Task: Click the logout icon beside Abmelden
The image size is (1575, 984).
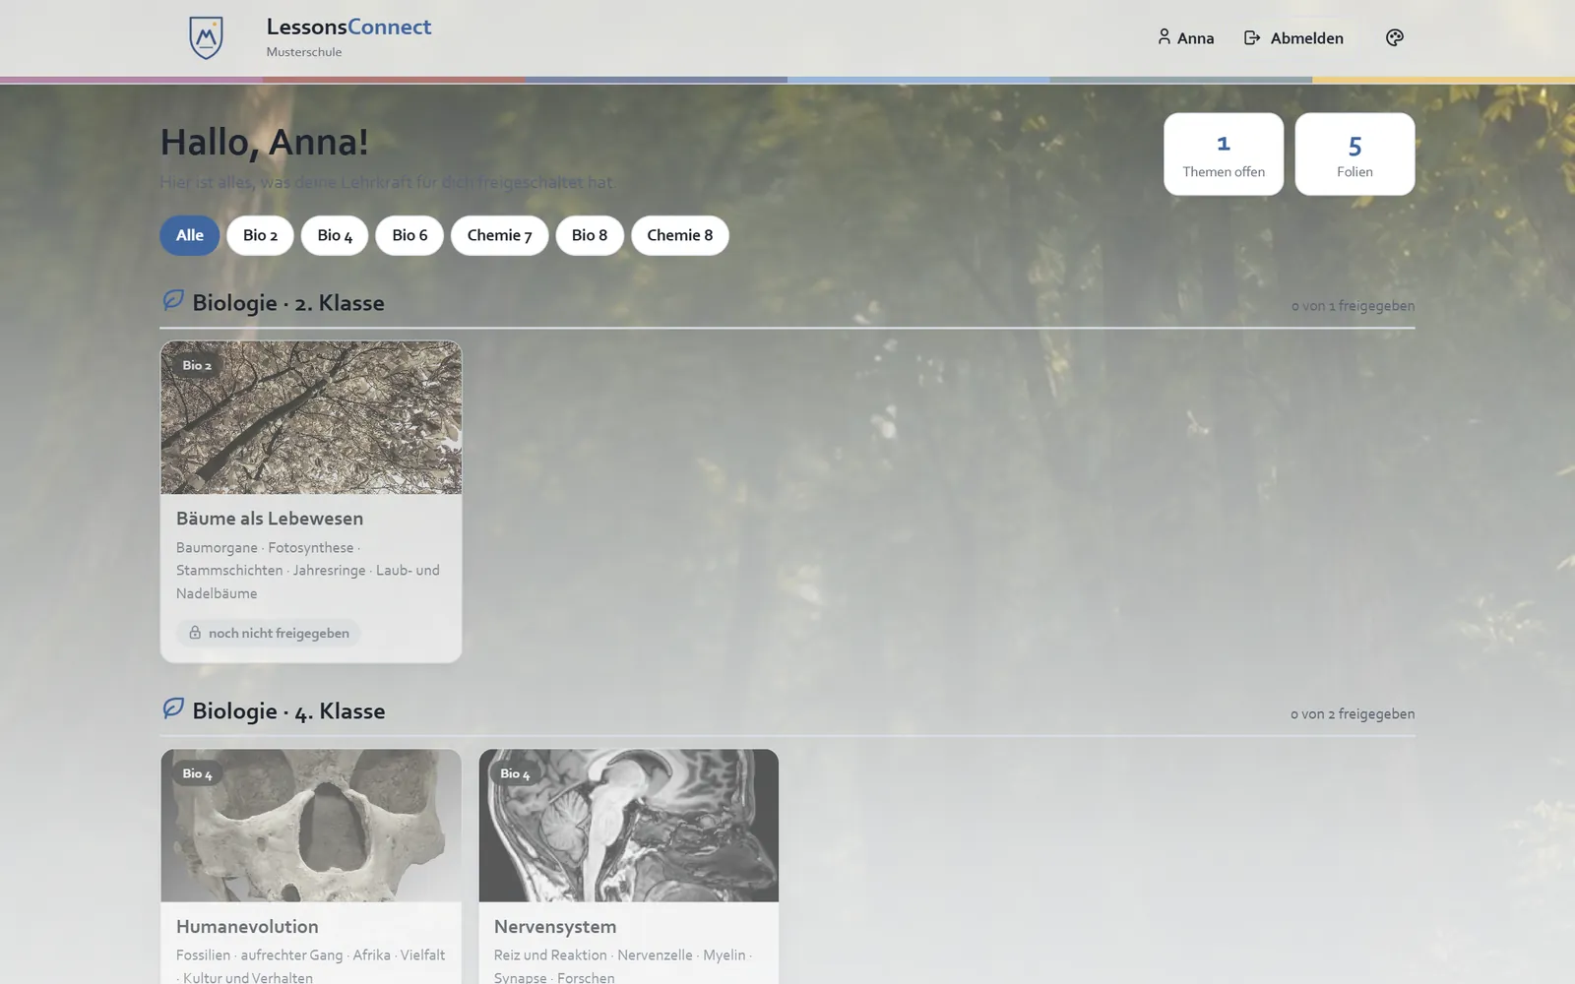Action: [x=1252, y=37]
